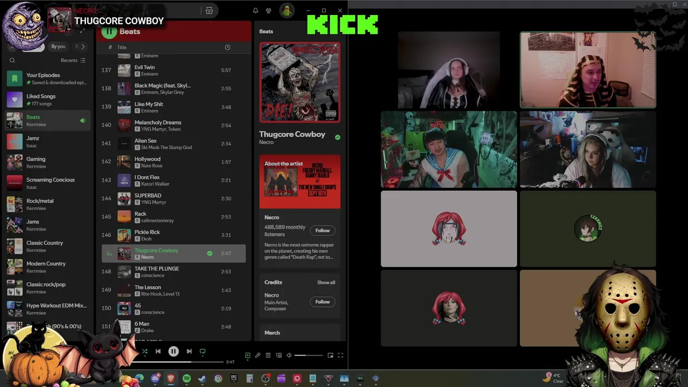Open the profile avatar menu
The height and width of the screenshot is (387, 688).
coord(286,10)
